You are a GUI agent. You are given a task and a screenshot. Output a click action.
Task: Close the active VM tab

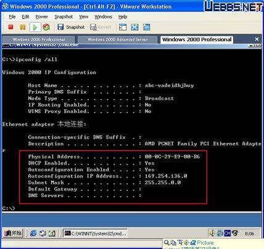click(257, 39)
